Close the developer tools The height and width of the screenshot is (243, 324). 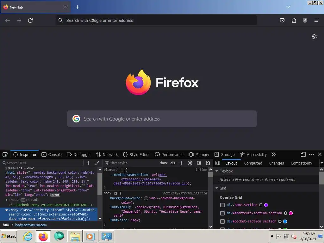320,154
